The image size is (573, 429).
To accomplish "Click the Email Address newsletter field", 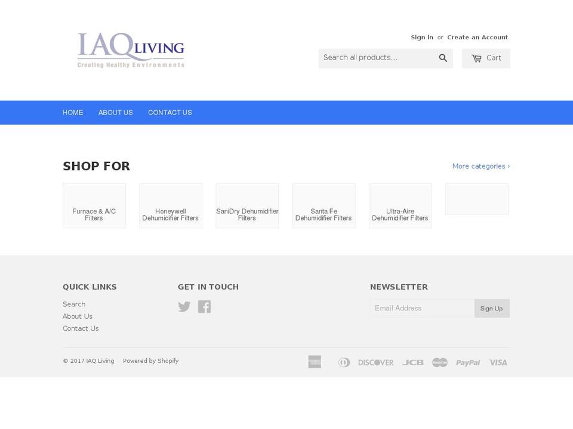I will point(422,308).
